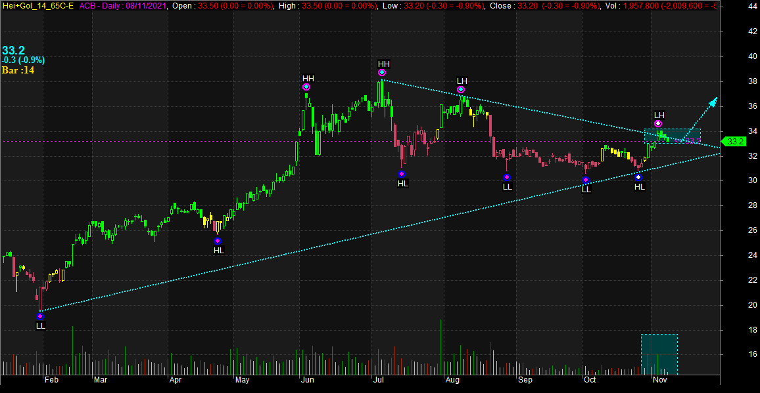The height and width of the screenshot is (393, 760).
Task: Click the Hei+Gol_14_65C-E chart title
Action: coord(37,5)
